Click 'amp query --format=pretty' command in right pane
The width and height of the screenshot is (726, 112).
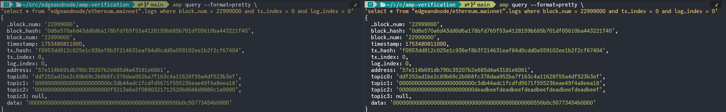(x=538, y=5)
